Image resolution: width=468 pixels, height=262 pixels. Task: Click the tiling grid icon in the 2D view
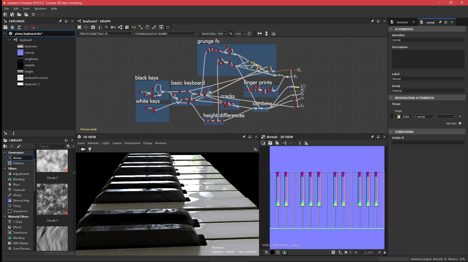coord(333,252)
